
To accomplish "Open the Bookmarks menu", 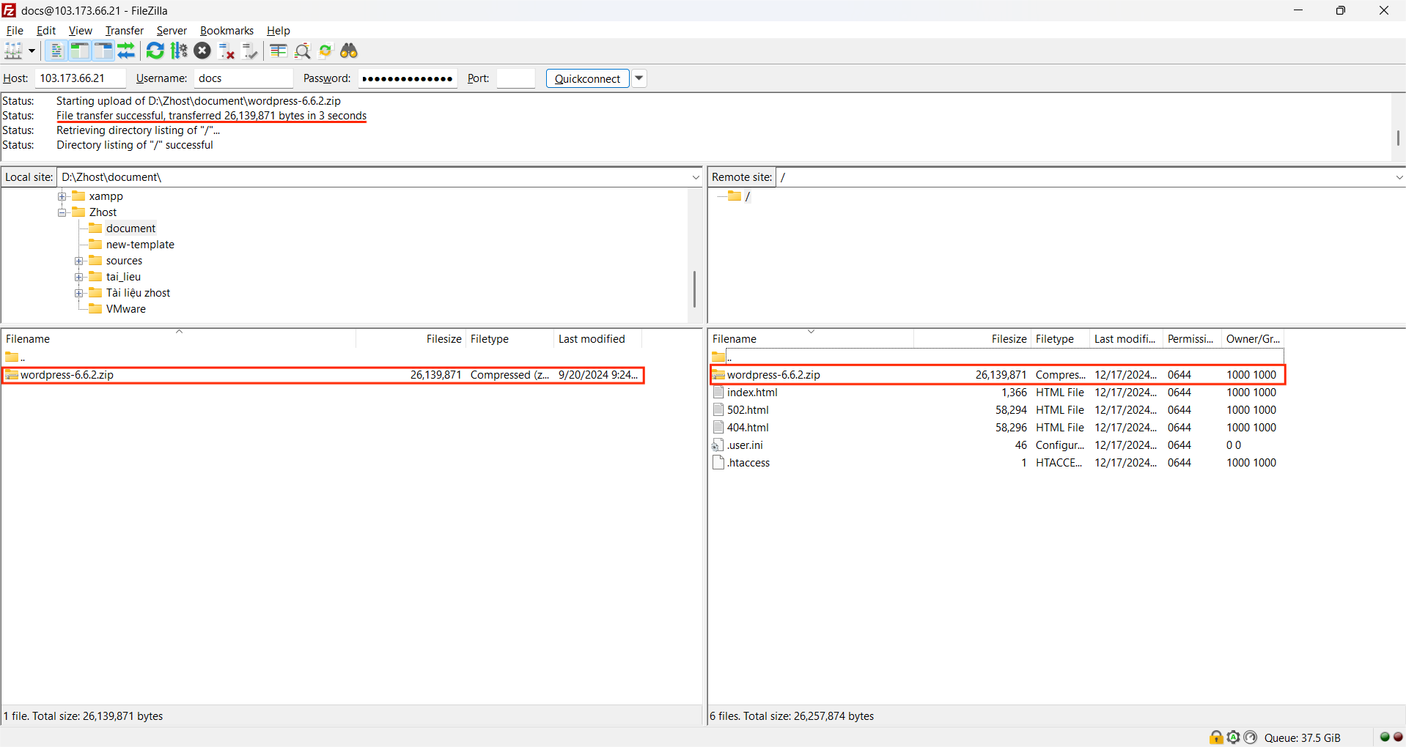I will 227,31.
